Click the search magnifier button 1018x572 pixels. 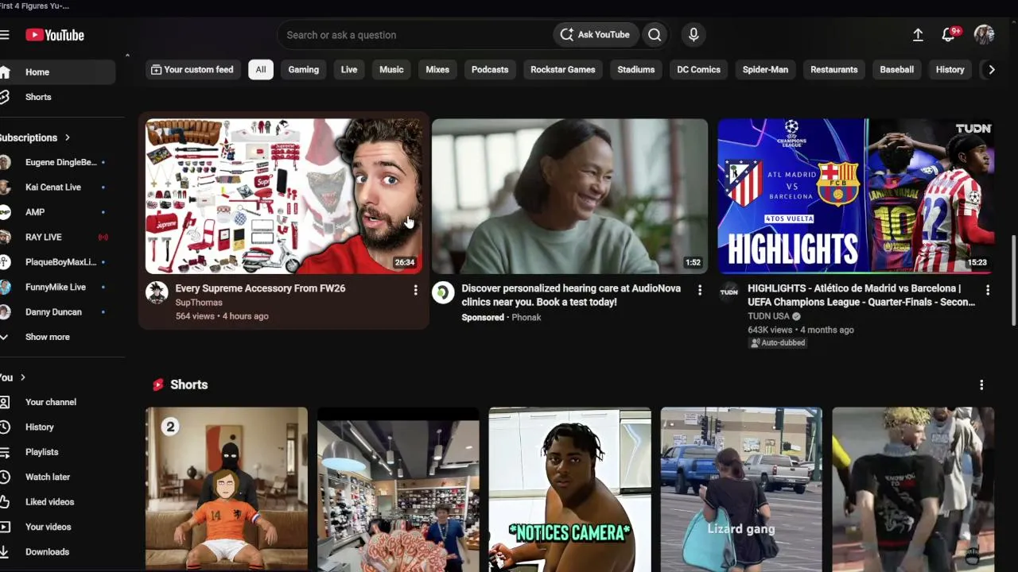pos(655,35)
